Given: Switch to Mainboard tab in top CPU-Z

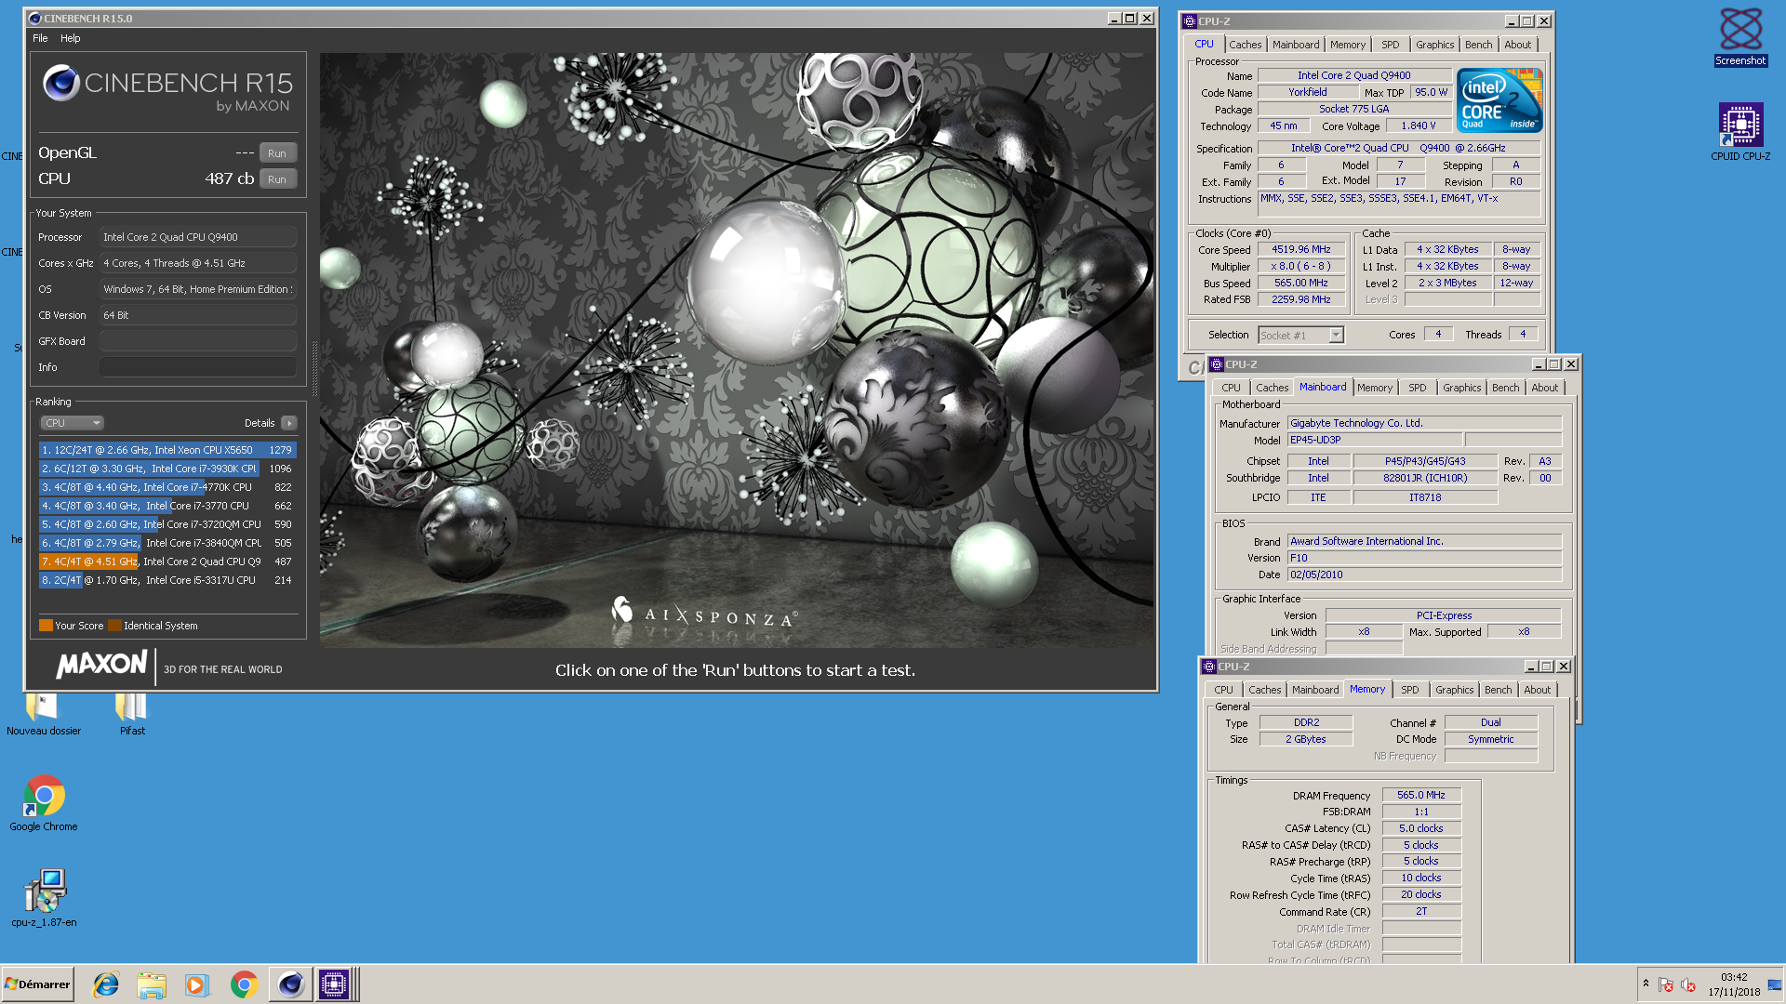Looking at the screenshot, I should (x=1296, y=45).
